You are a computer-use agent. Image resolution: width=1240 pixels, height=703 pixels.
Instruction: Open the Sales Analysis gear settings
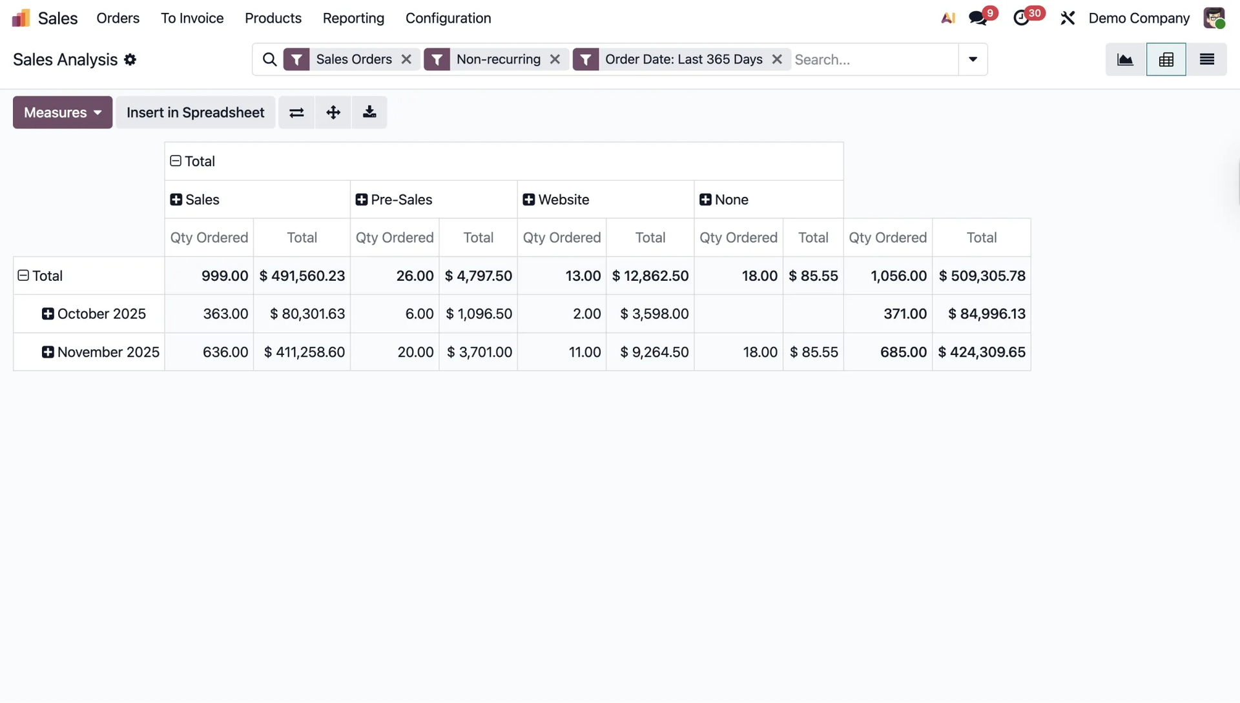[x=130, y=59]
